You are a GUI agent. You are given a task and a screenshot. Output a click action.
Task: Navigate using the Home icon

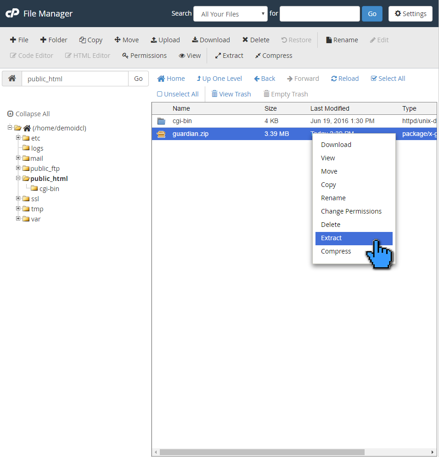coord(171,78)
